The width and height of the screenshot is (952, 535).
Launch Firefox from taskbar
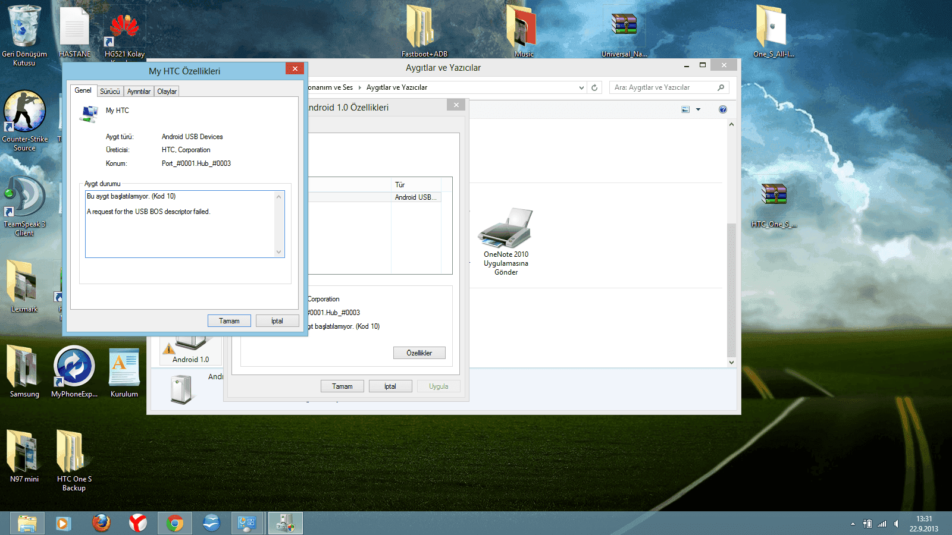[x=101, y=523]
